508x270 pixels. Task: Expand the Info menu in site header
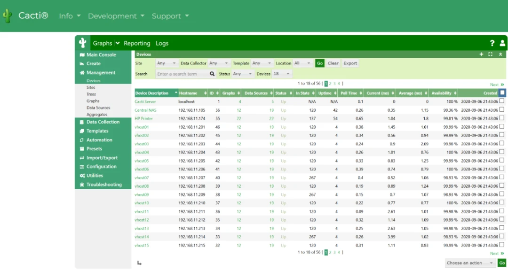tap(70, 16)
